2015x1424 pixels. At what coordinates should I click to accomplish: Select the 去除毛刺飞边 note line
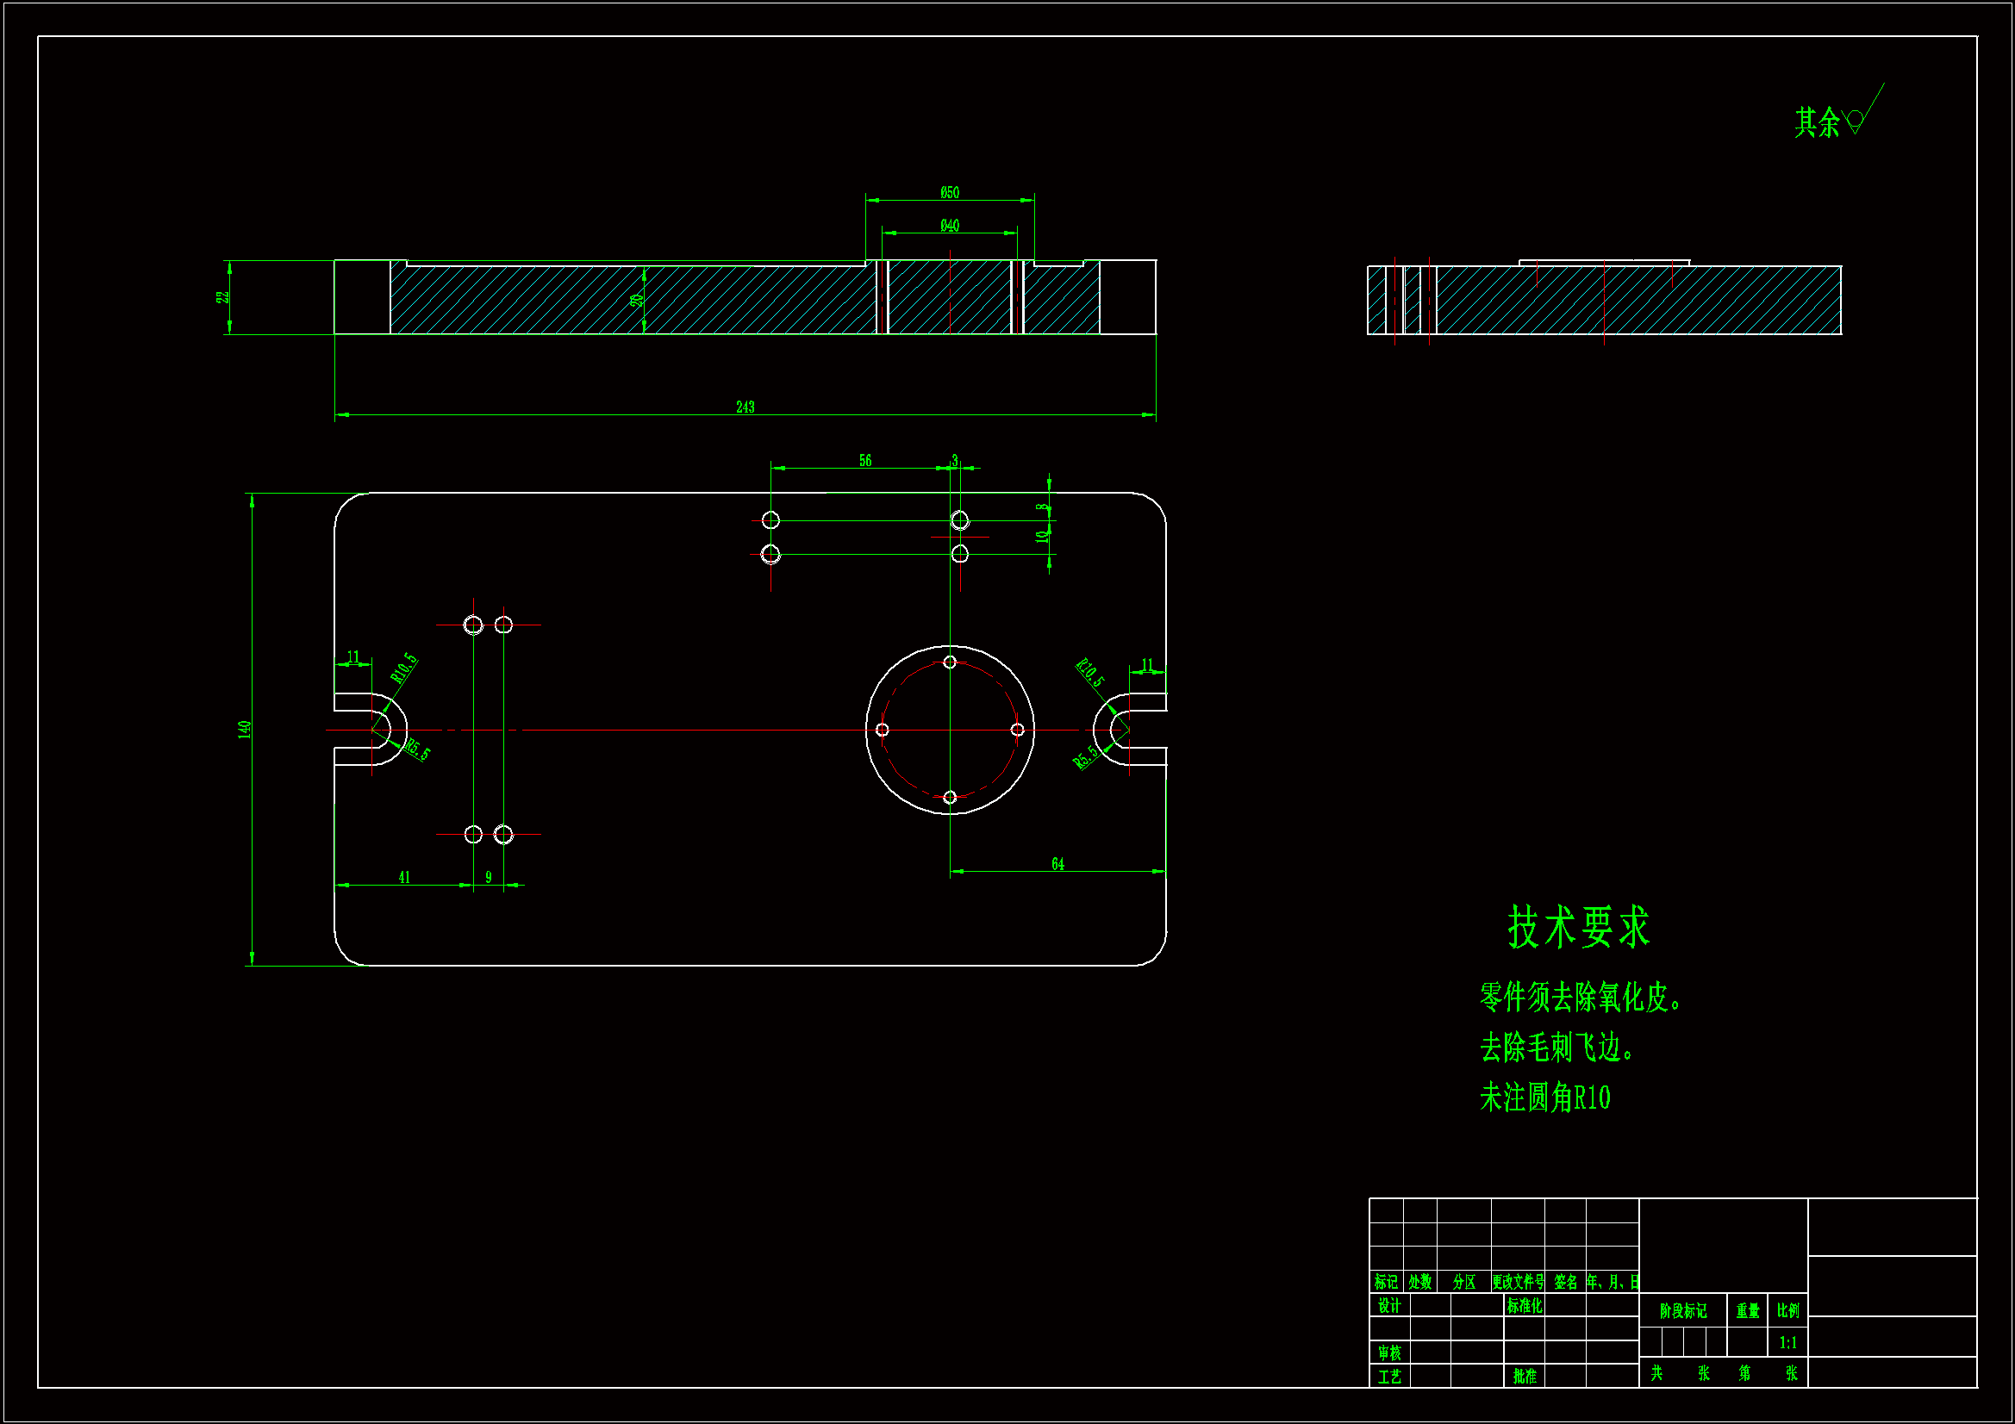[1556, 1048]
